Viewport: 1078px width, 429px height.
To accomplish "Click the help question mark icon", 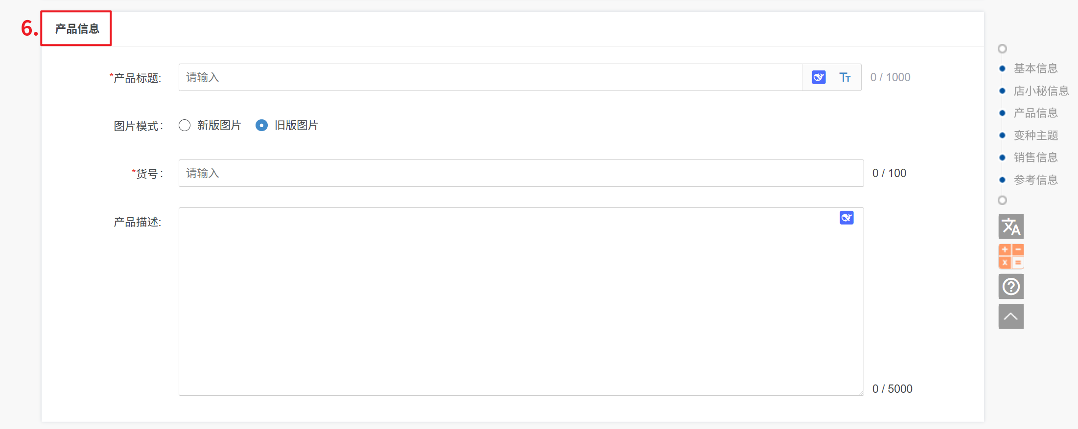I will click(x=1011, y=287).
